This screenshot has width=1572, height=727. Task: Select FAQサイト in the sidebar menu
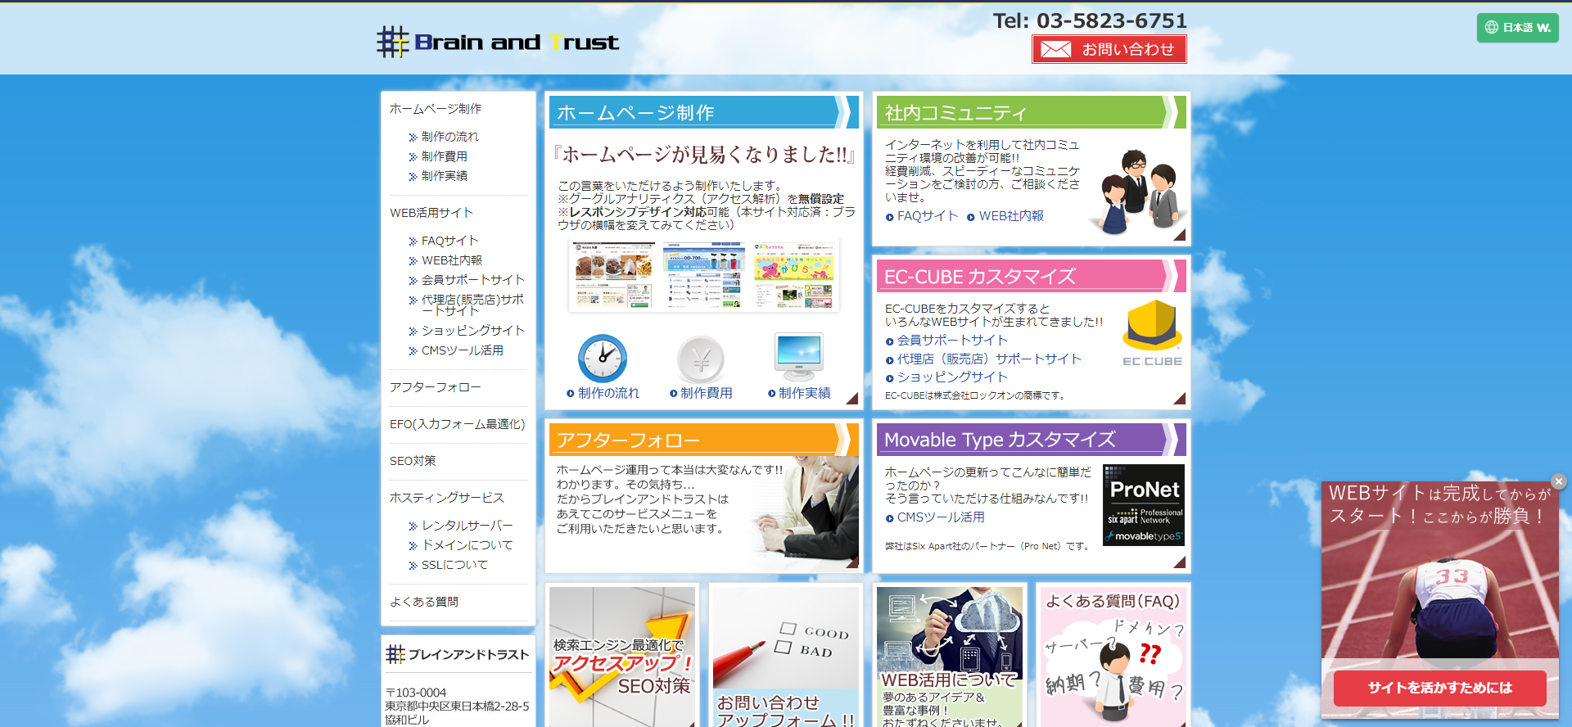tap(449, 241)
